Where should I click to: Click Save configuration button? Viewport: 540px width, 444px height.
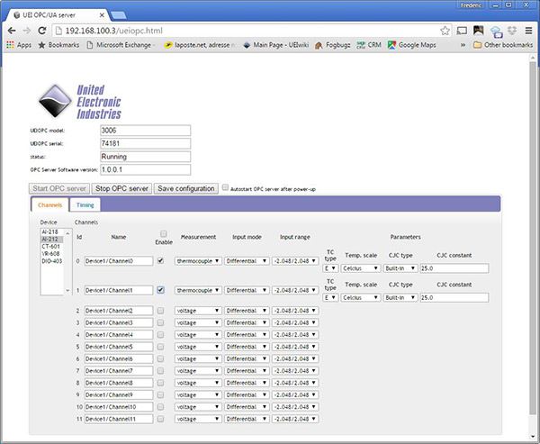[185, 188]
